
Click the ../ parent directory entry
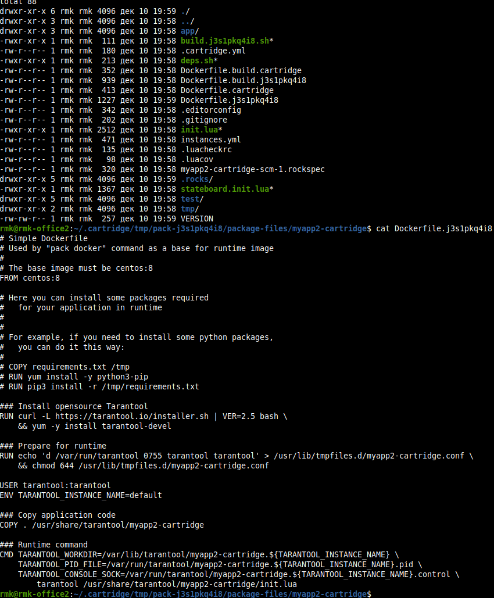[187, 22]
